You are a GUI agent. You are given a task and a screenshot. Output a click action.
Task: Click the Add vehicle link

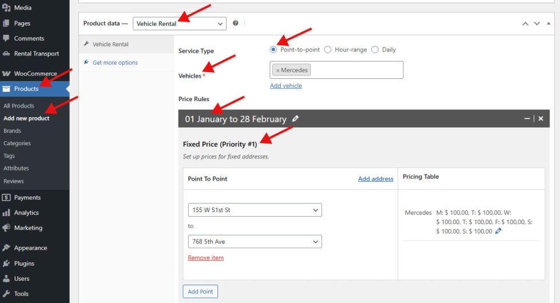coord(285,86)
